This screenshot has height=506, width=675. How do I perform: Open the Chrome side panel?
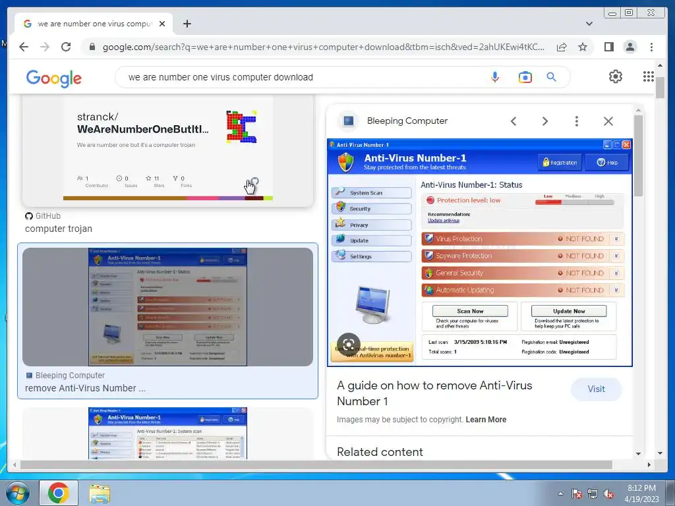[608, 47]
